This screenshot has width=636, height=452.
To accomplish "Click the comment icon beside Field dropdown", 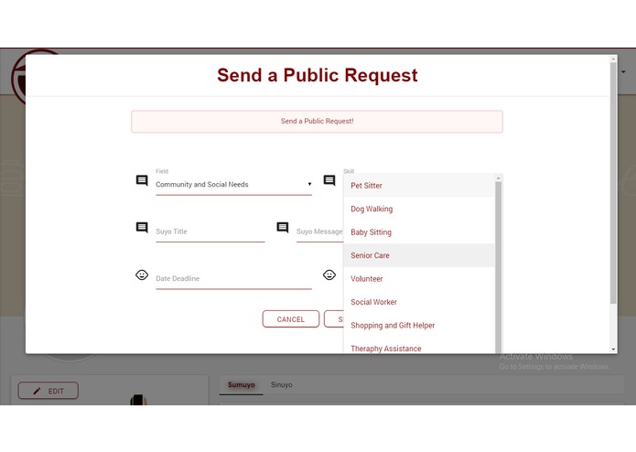I will click(142, 180).
